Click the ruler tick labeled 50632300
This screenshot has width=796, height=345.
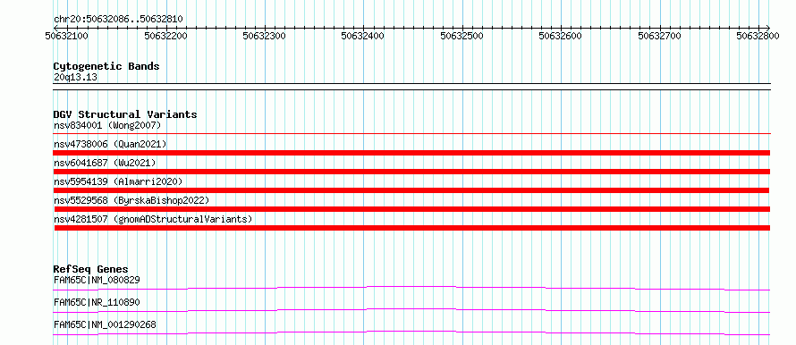[264, 36]
